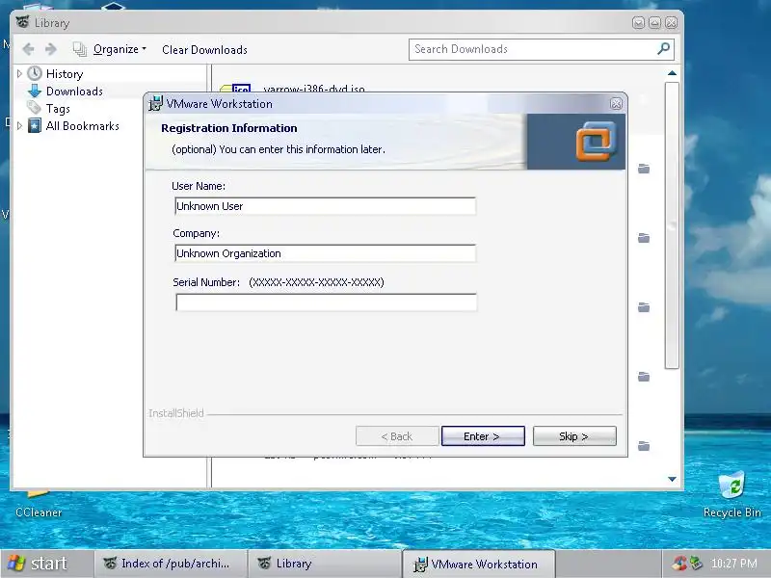Expand the History tree node

coord(19,74)
